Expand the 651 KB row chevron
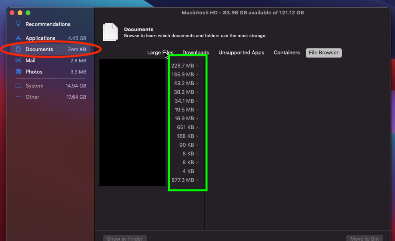 [x=197, y=127]
